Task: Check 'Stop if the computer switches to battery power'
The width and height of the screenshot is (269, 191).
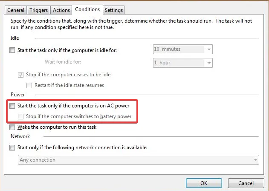Action: tap(20, 116)
